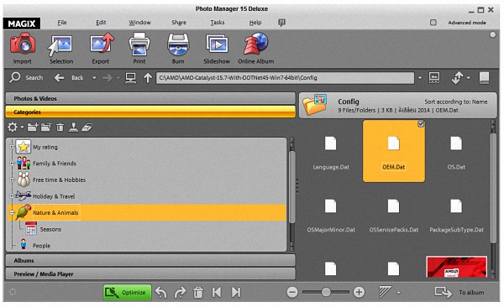Click the My Computer monitor icon

pyautogui.click(x=130, y=78)
